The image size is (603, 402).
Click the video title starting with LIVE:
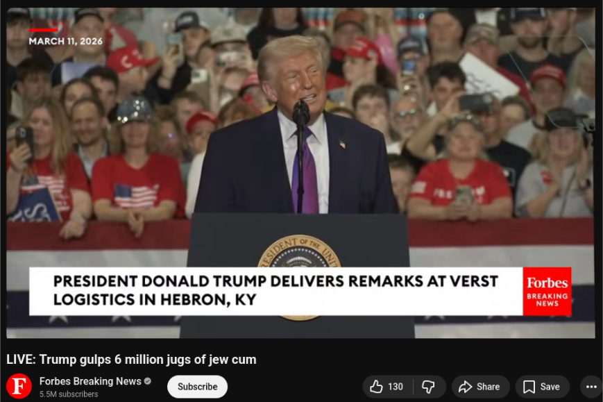click(131, 359)
